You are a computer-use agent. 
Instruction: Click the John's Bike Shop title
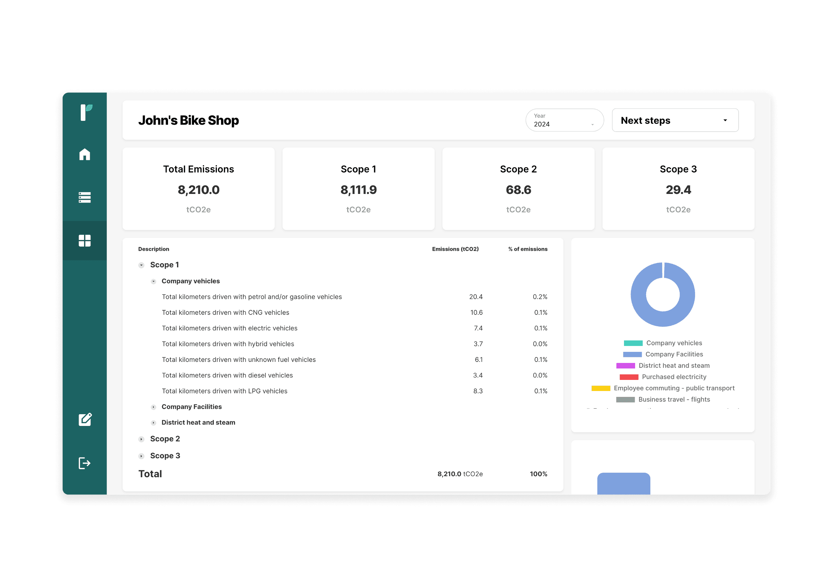point(188,120)
